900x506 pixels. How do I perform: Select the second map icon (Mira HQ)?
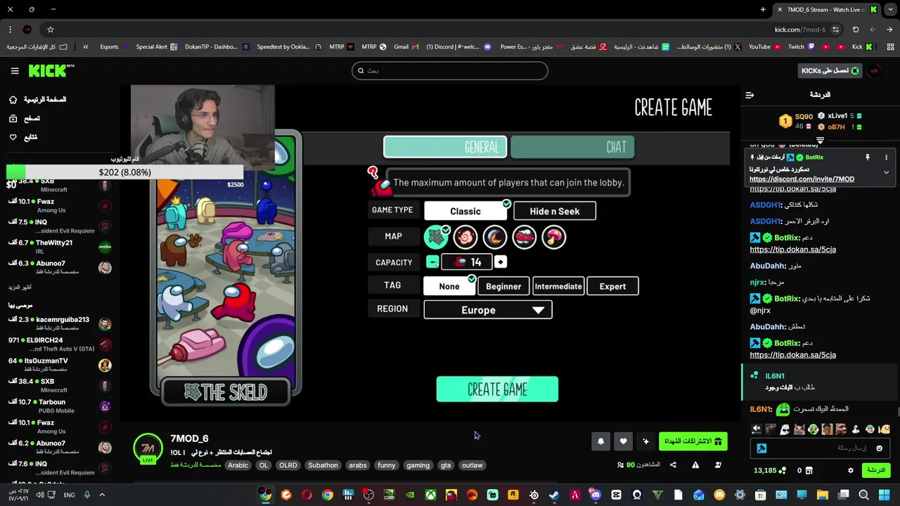[x=465, y=238]
